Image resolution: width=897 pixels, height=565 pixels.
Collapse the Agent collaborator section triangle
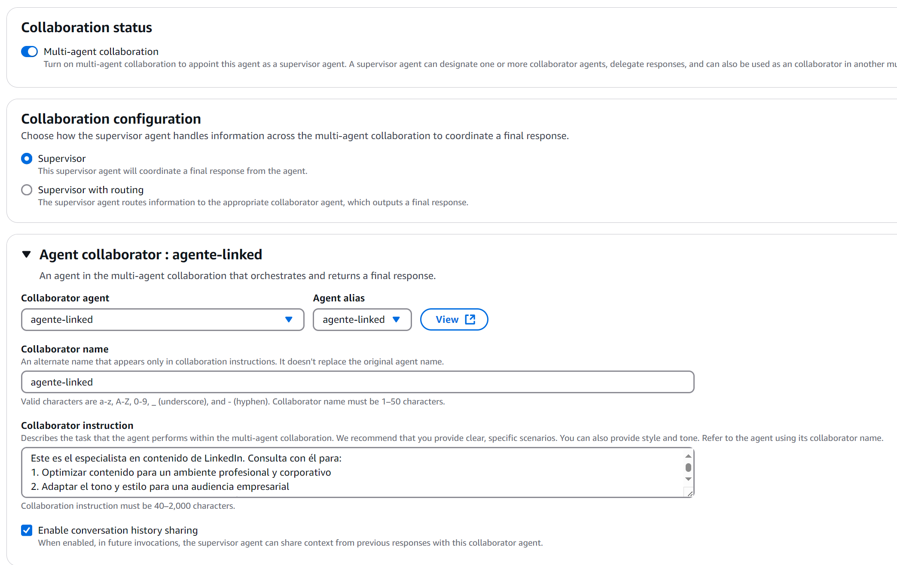coord(27,255)
